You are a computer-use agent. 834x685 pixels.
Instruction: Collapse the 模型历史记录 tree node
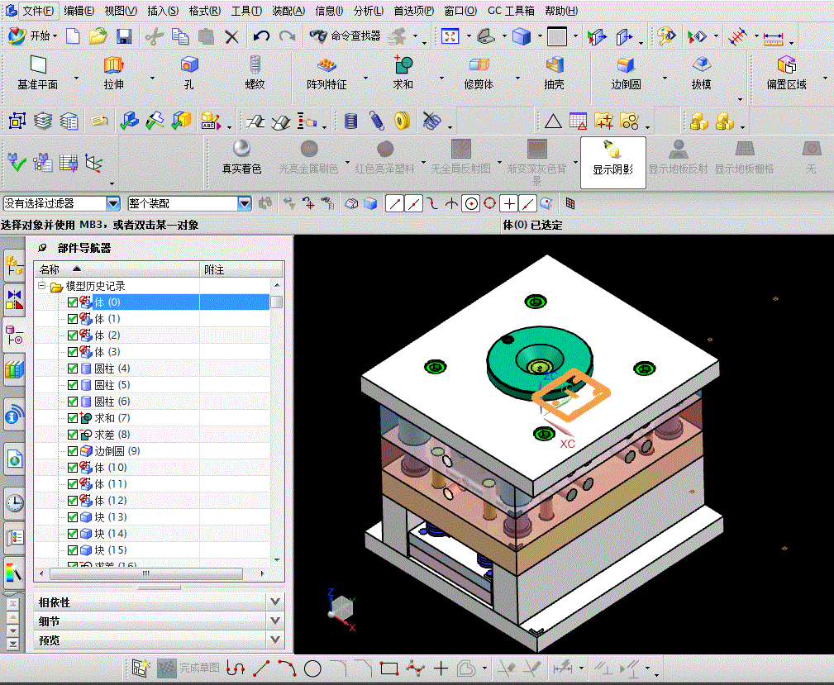point(41,286)
